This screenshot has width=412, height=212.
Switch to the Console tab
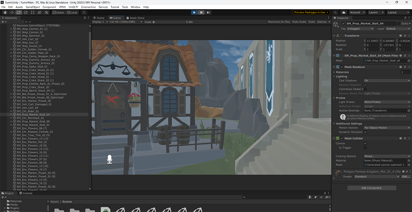tap(26, 193)
